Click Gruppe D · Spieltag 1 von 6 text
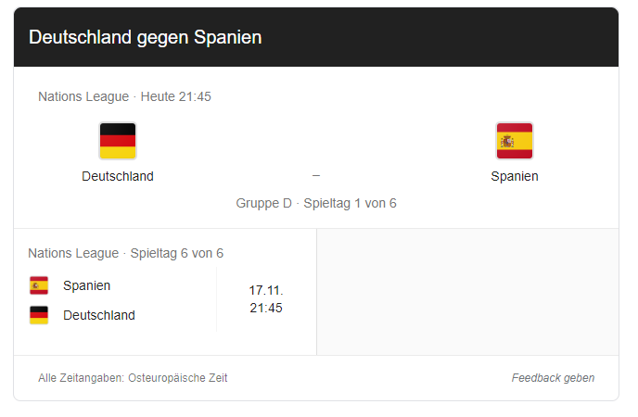 (x=316, y=203)
